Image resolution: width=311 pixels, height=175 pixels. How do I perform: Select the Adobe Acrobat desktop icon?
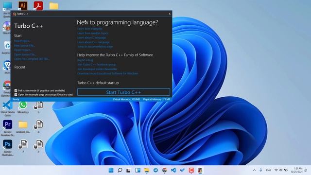38,5
